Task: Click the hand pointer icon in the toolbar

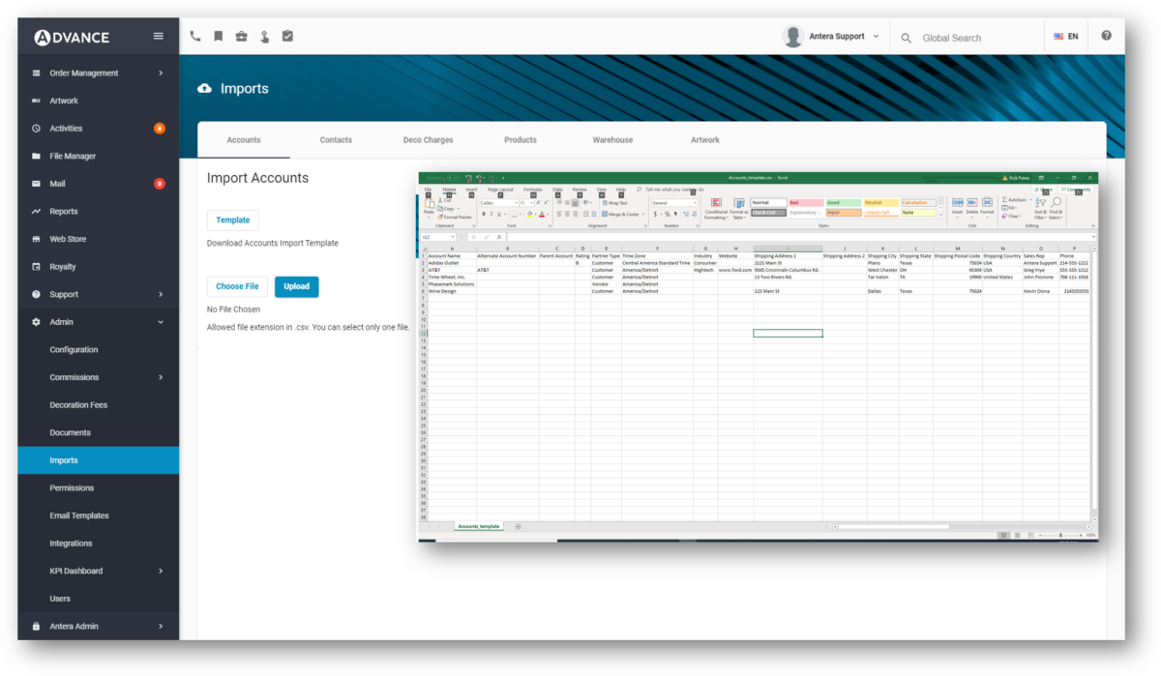Action: coord(265,36)
